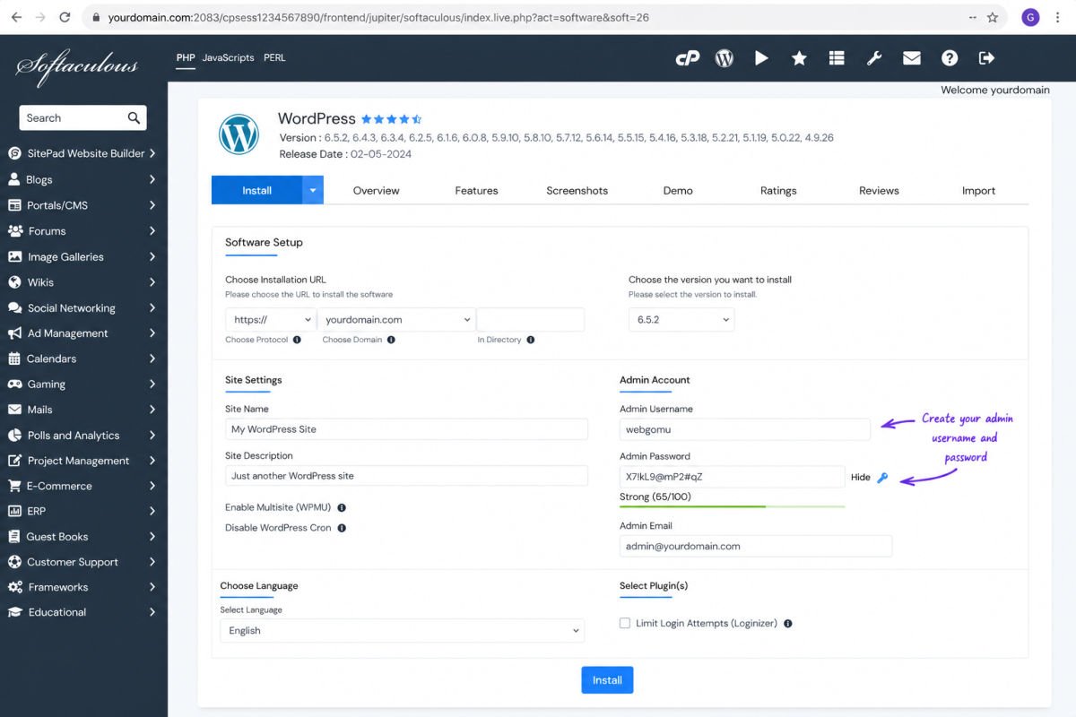The width and height of the screenshot is (1076, 717).
Task: Click the Site Name input field
Action: 406,429
